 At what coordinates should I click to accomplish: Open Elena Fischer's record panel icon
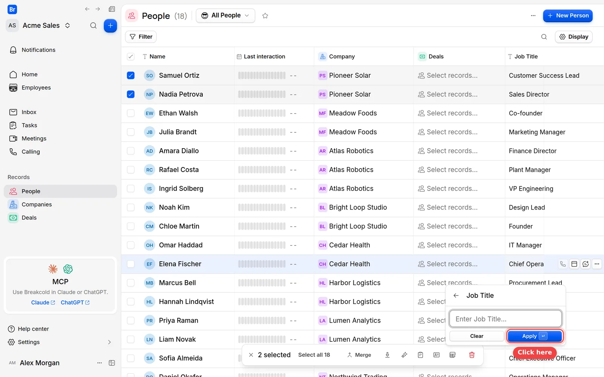click(574, 264)
